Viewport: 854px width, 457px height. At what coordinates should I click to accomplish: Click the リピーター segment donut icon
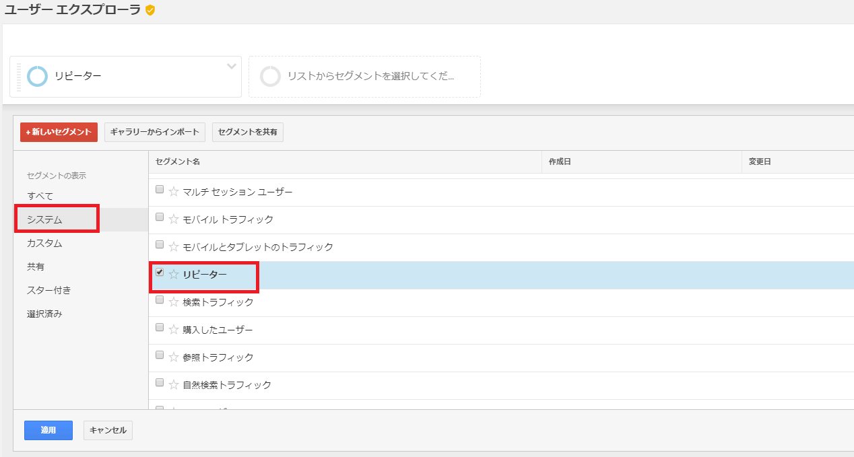(37, 76)
